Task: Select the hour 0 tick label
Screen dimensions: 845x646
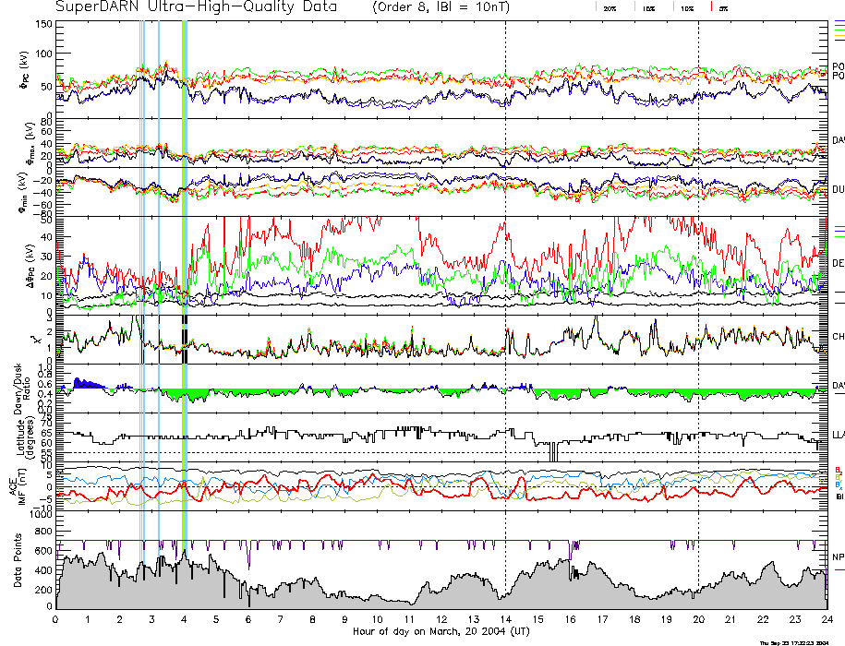Action: click(x=56, y=621)
